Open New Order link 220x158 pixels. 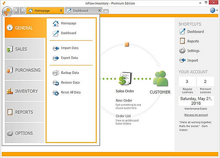(124, 100)
